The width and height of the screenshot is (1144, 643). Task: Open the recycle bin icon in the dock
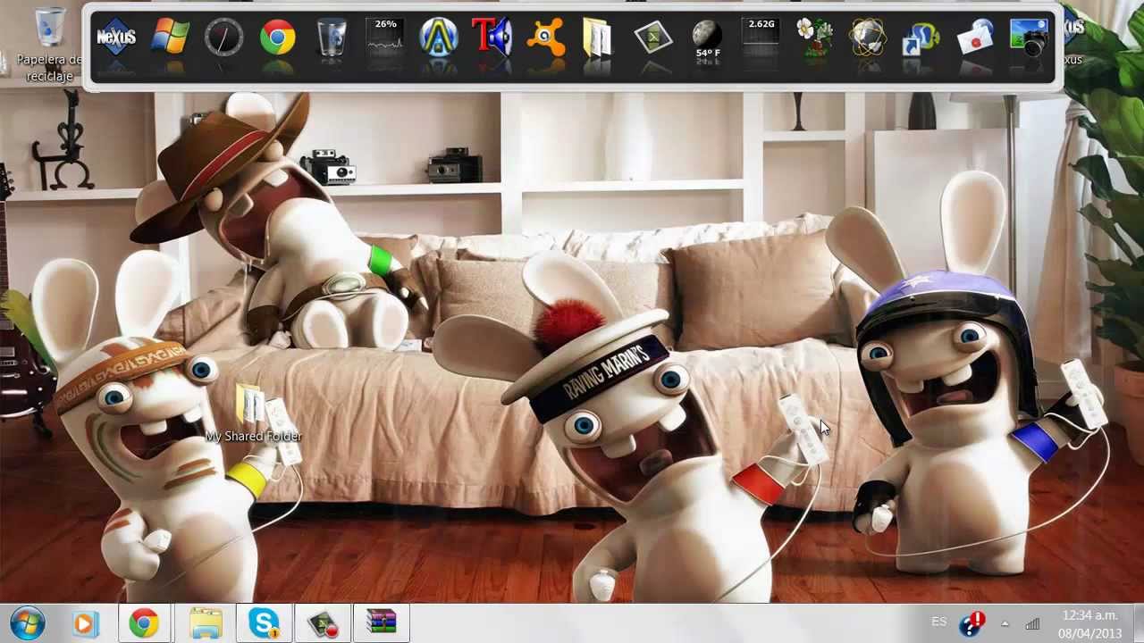[332, 38]
